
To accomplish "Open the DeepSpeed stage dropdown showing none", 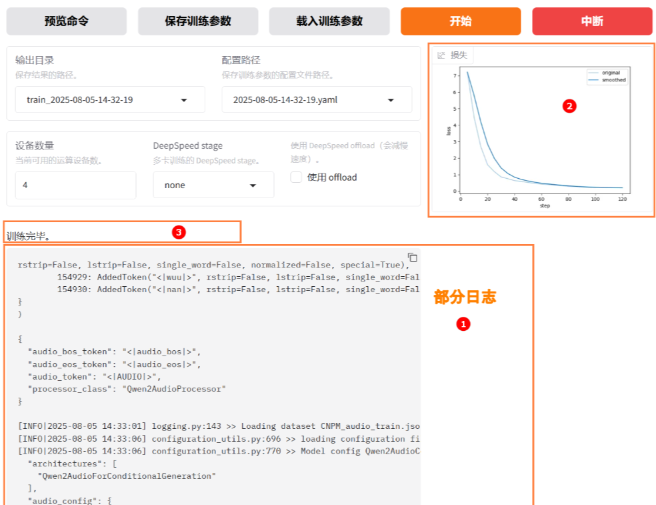I will (213, 185).
